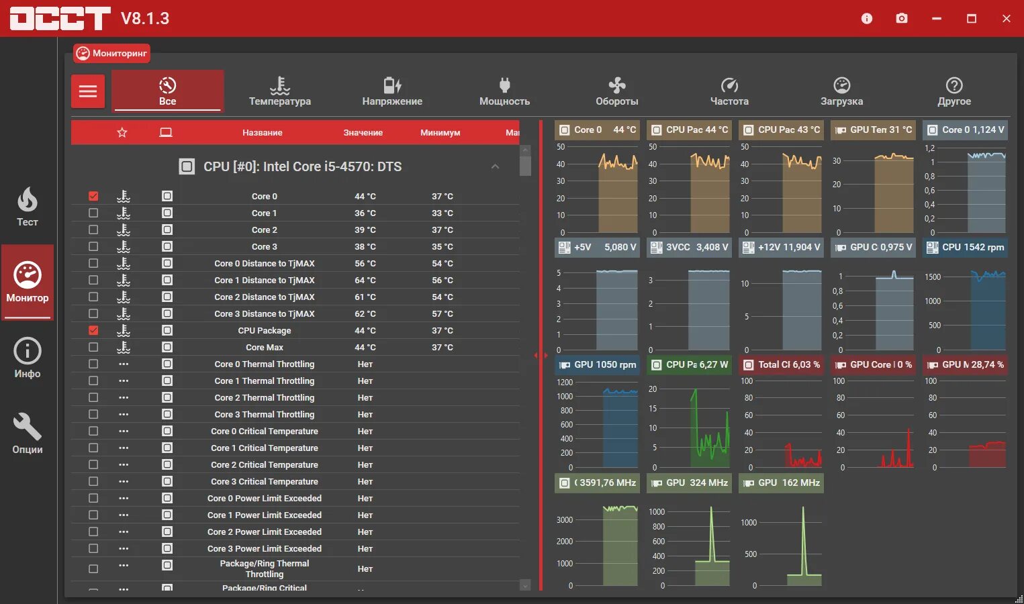Click graph toggle icon in Core 0 Power Limit Exceeded row
This screenshot has width=1024, height=604.
(167, 498)
